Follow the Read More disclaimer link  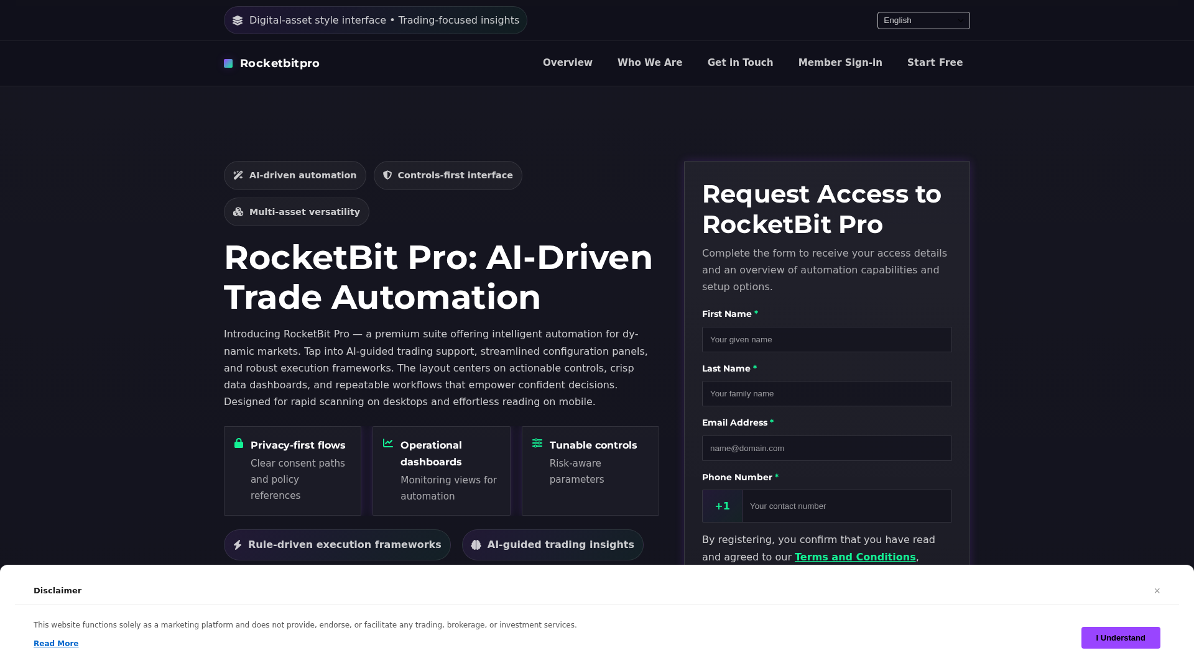[56, 644]
